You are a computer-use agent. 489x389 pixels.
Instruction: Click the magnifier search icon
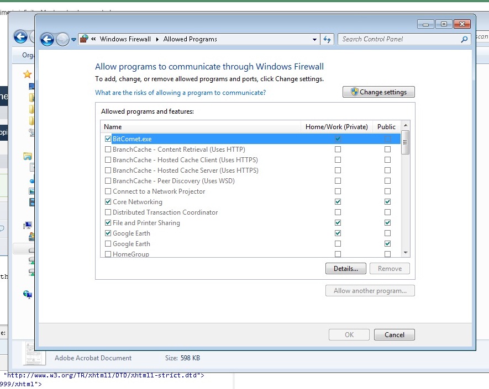tap(464, 39)
